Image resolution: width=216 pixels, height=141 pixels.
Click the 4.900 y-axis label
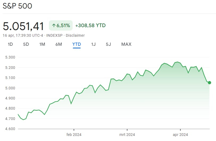[x=10, y=98]
